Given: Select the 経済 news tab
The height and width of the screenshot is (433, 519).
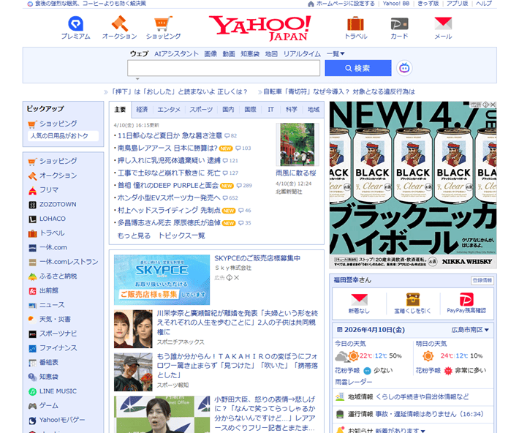Looking at the screenshot, I should click(x=142, y=109).
